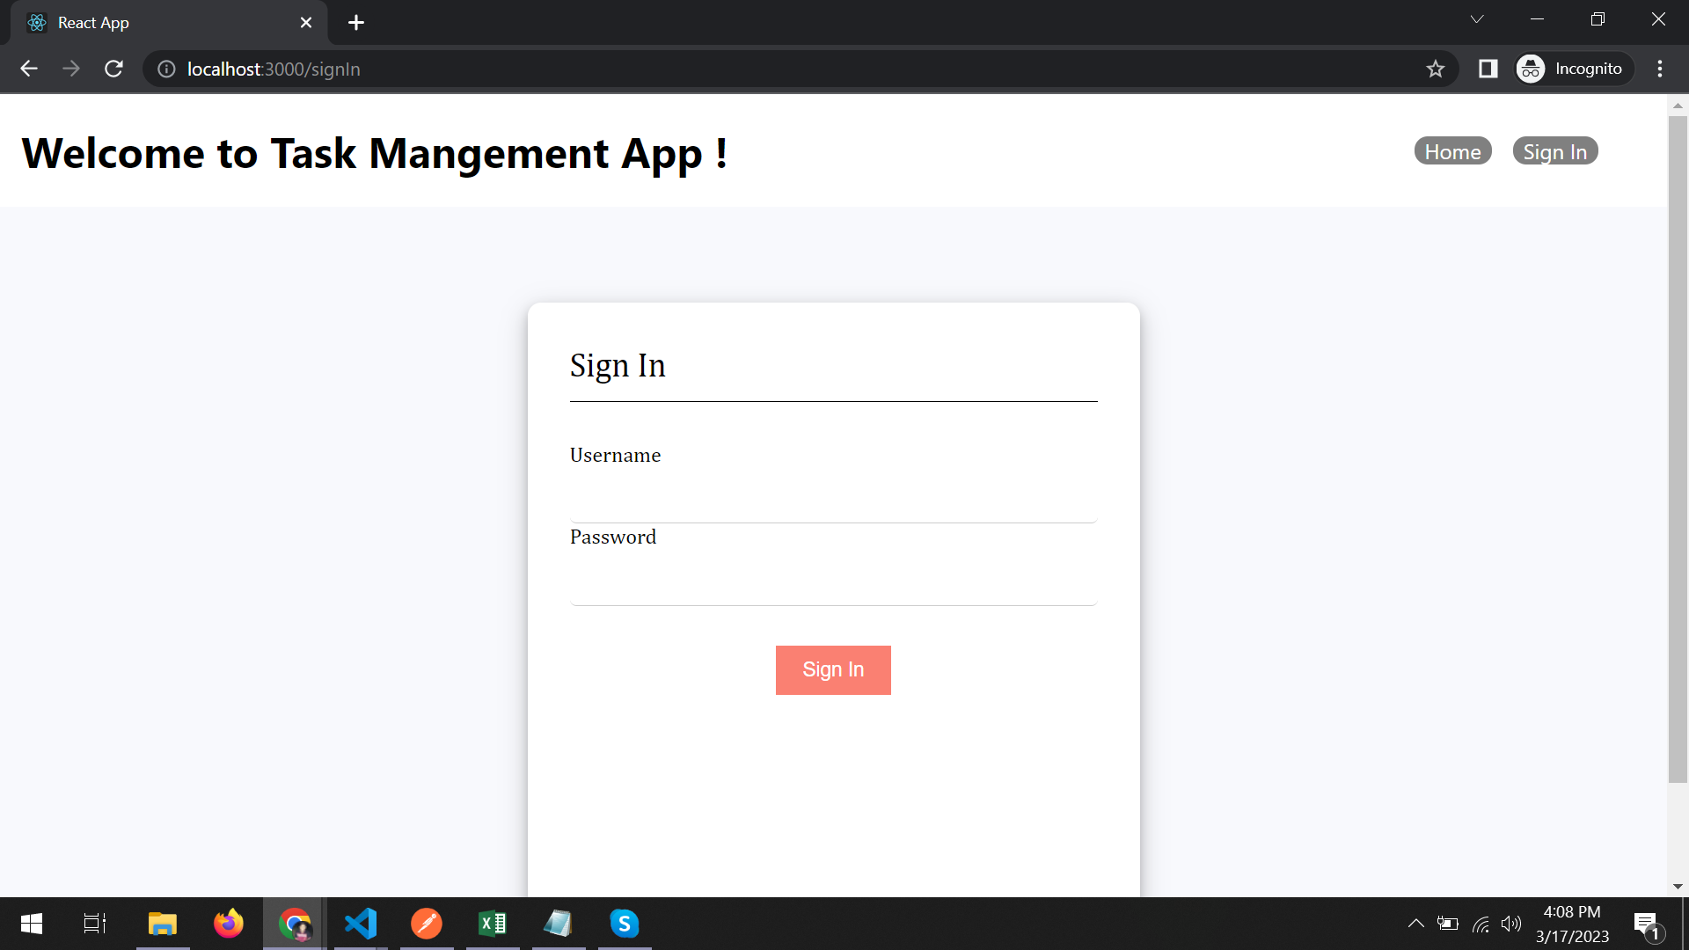Open Chrome's three-dot menu
The image size is (1689, 950).
[1660, 69]
